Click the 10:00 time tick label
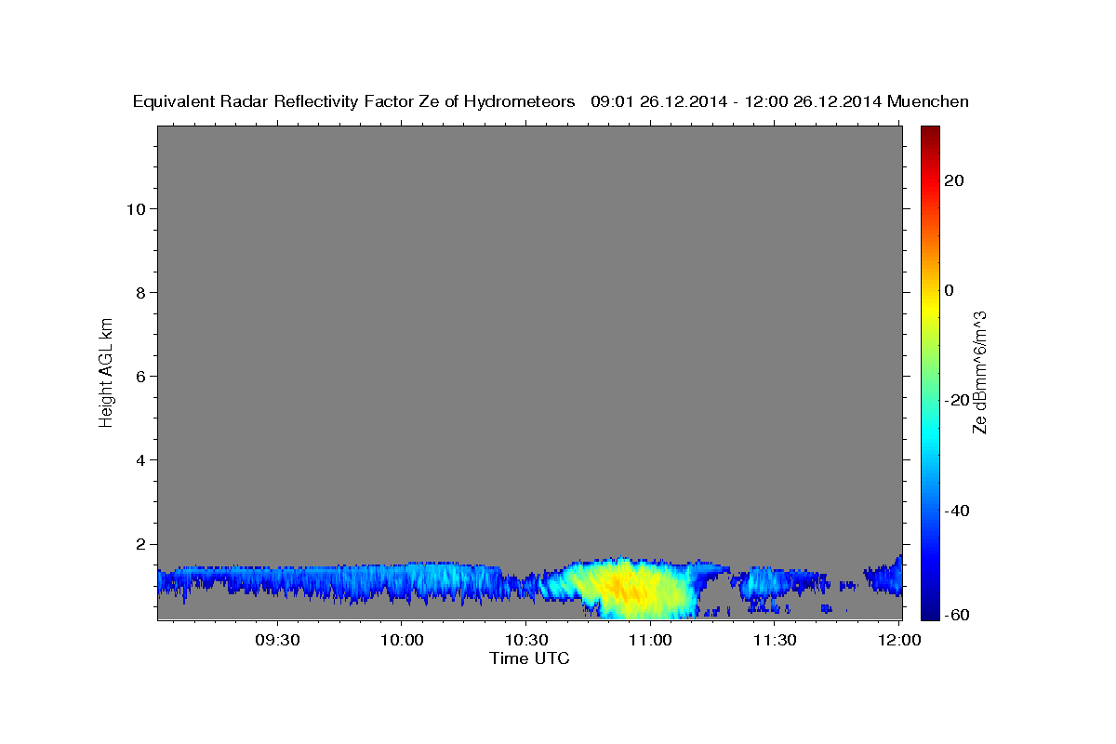The height and width of the screenshot is (744, 1116). tap(402, 640)
